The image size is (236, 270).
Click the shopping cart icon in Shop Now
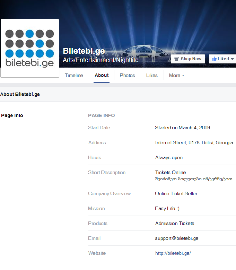[x=177, y=59]
